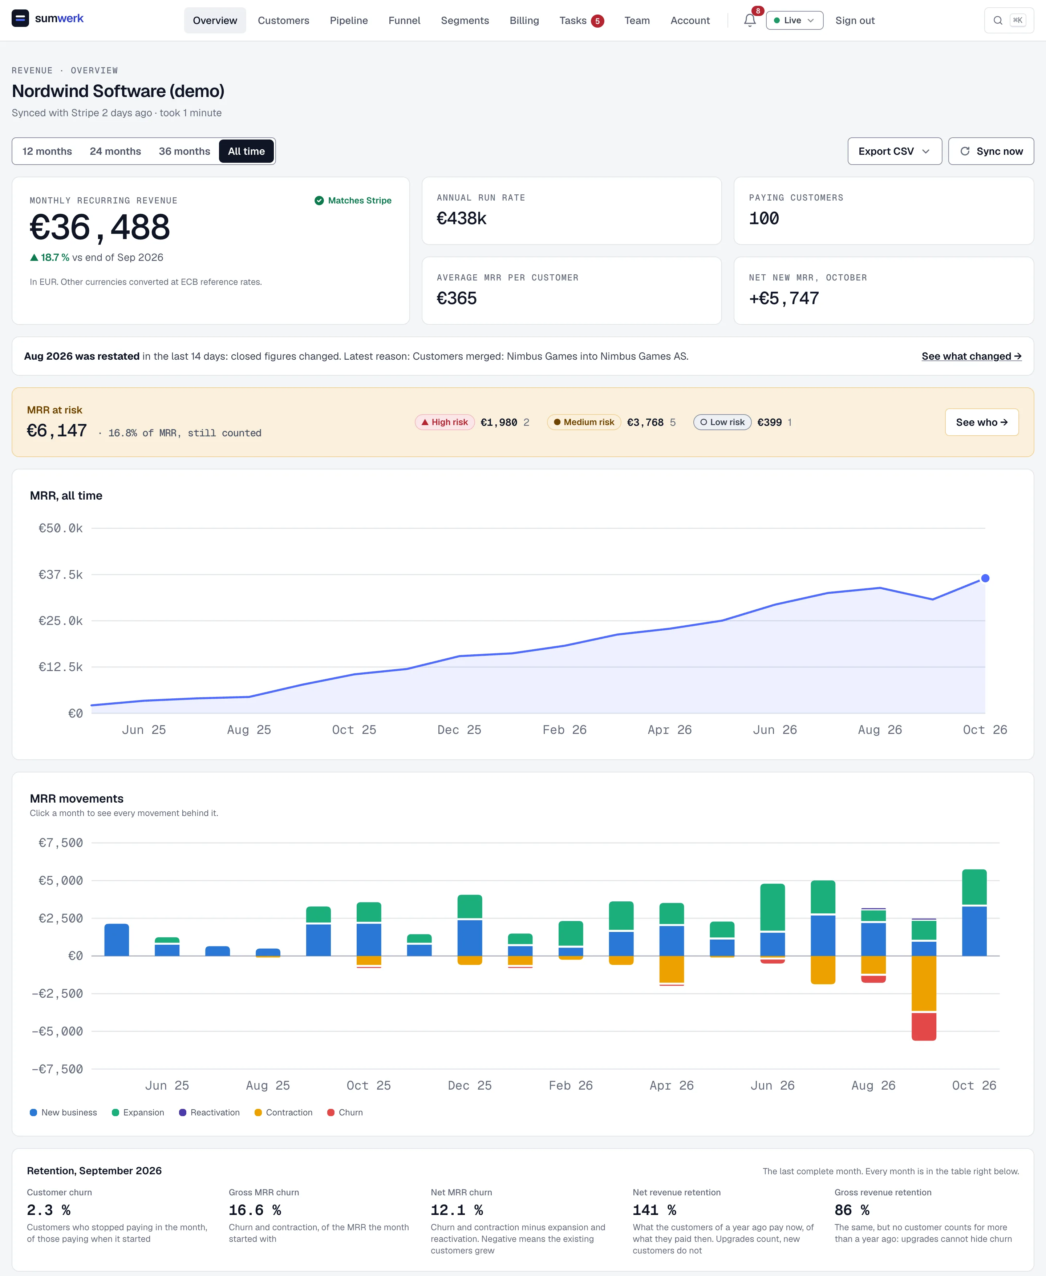Click the High risk badge
The height and width of the screenshot is (1276, 1046).
pyautogui.click(x=445, y=423)
